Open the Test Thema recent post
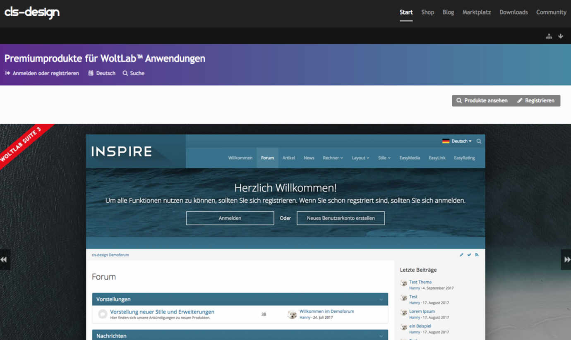571x340 pixels. click(x=420, y=282)
